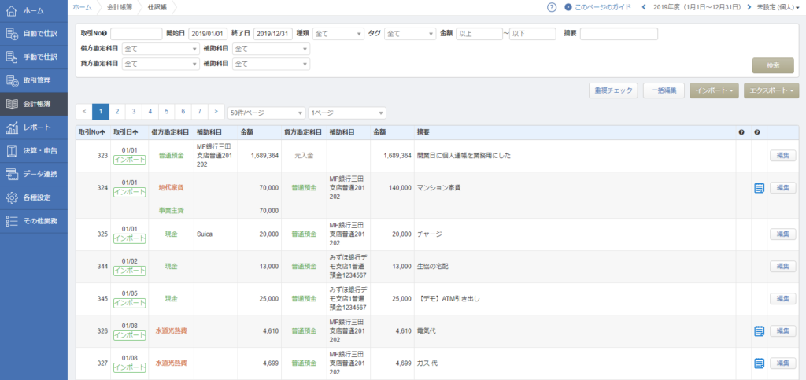Open the エクスポート dropdown button

tap(771, 90)
